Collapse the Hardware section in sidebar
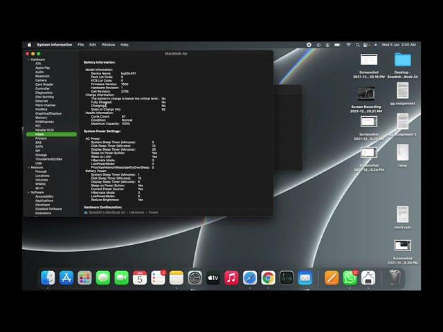Image resolution: width=443 pixels, height=332 pixels. point(28,59)
